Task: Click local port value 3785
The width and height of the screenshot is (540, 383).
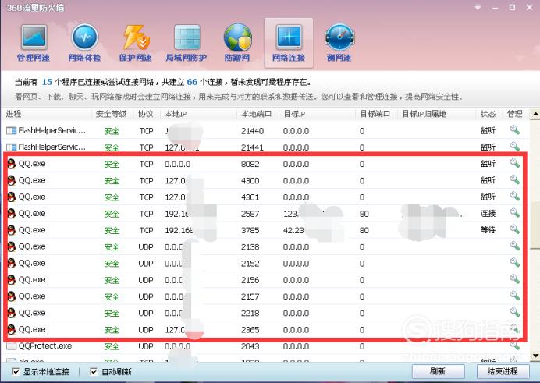Action: point(250,230)
